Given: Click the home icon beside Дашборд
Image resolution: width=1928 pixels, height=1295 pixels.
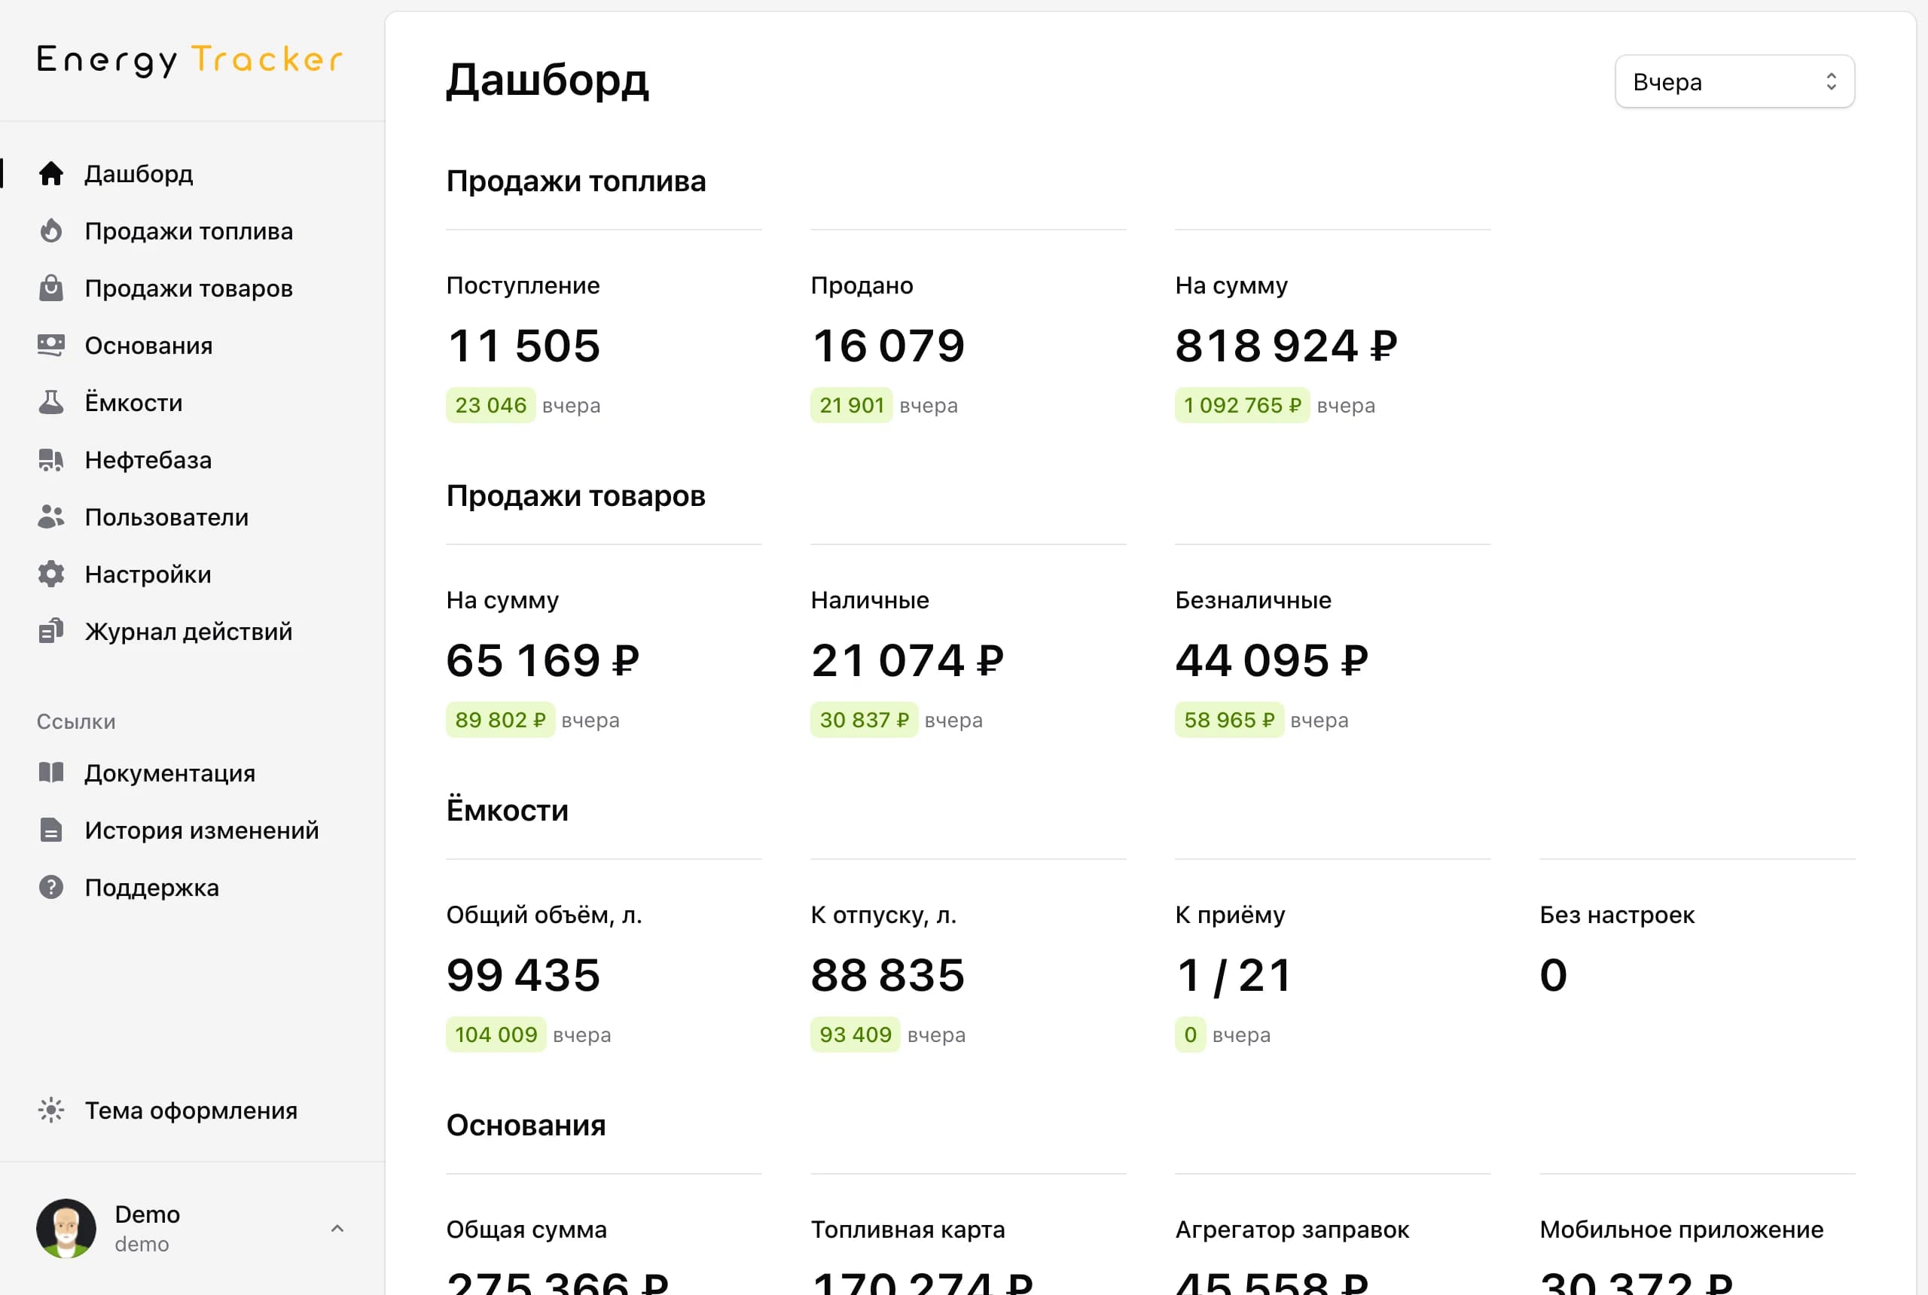Looking at the screenshot, I should click(51, 173).
